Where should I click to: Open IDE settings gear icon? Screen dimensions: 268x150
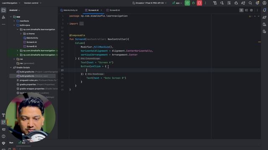coord(257,3)
